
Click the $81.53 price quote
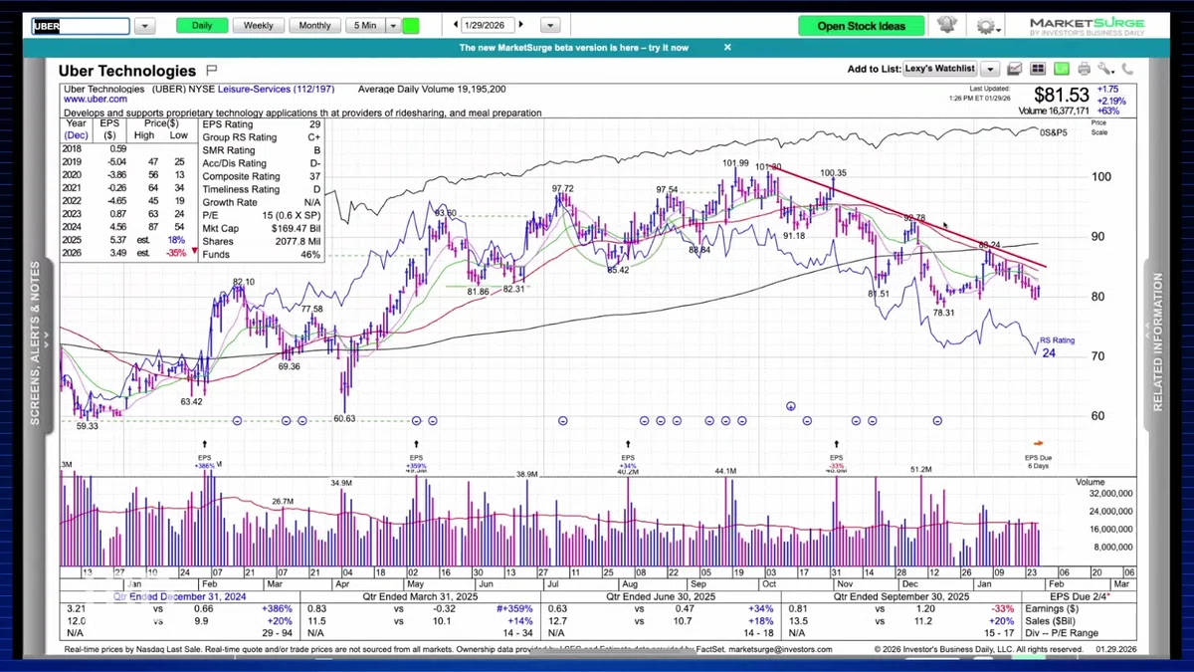coord(1061,97)
